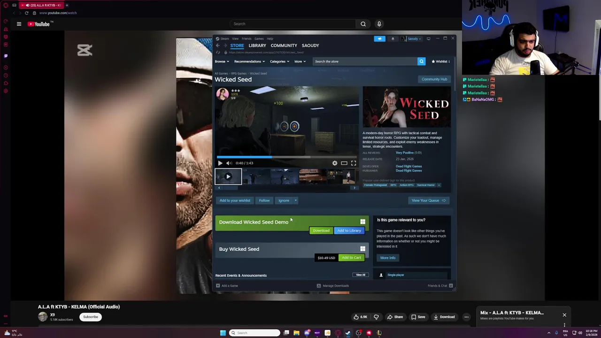Start YouTube voice search microphone
Image resolution: width=601 pixels, height=338 pixels.
pyautogui.click(x=379, y=24)
